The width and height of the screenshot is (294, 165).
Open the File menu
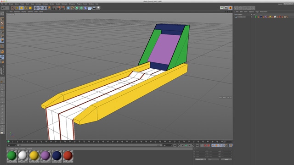(2, 4)
